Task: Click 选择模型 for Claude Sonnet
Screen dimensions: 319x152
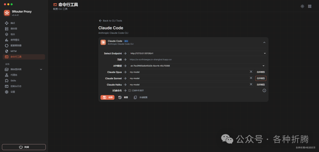Action: click(261, 78)
